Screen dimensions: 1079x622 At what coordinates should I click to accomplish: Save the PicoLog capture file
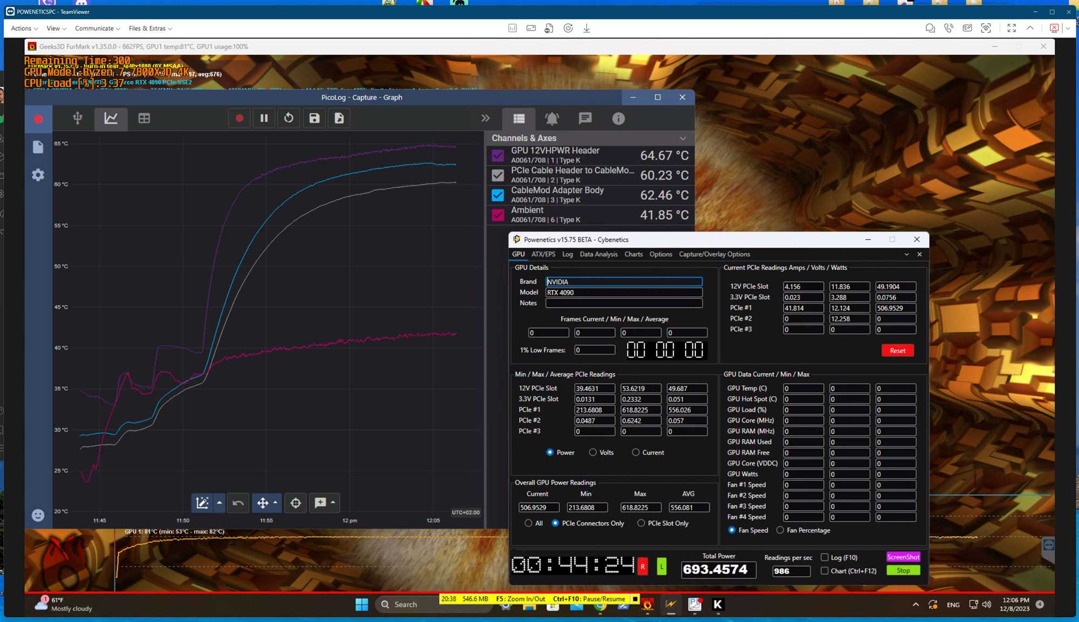click(x=315, y=118)
